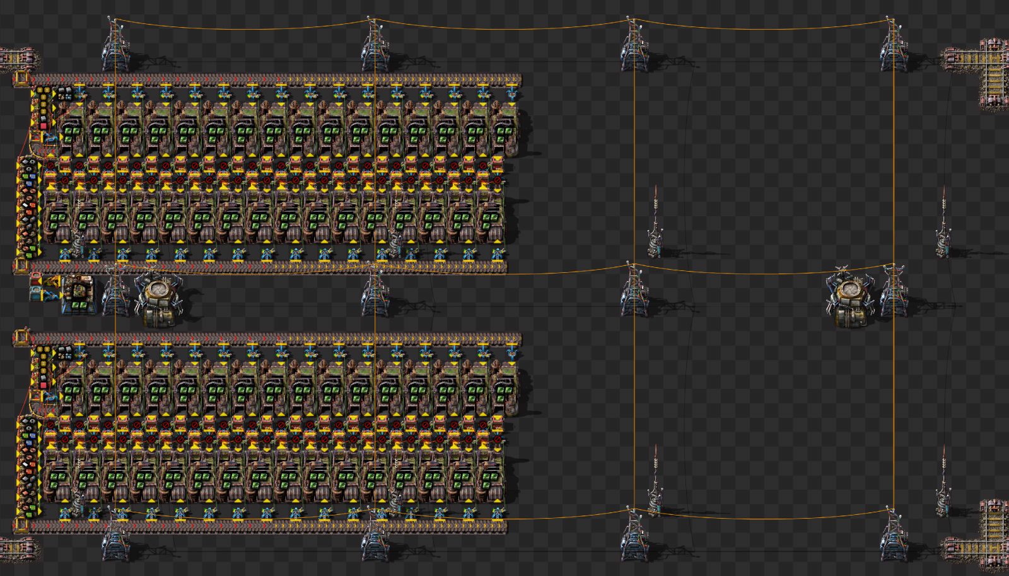Select the second substation in the middle row
Screen dimensions: 1009x576
(375, 291)
